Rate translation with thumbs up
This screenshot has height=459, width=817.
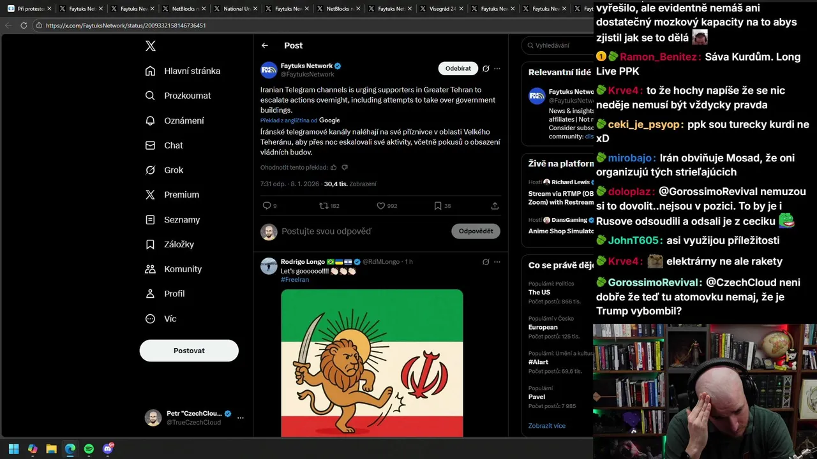pyautogui.click(x=334, y=168)
